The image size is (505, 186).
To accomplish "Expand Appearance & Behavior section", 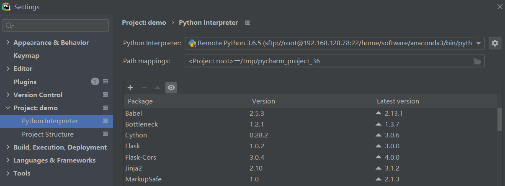I will (x=8, y=43).
